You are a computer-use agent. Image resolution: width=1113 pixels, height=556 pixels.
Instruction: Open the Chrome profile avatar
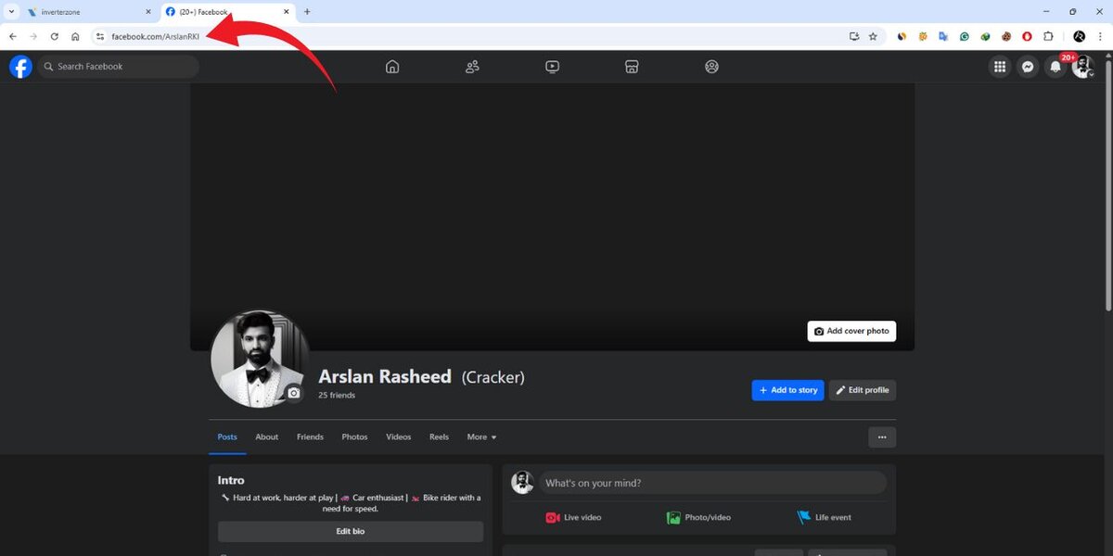(x=1079, y=37)
